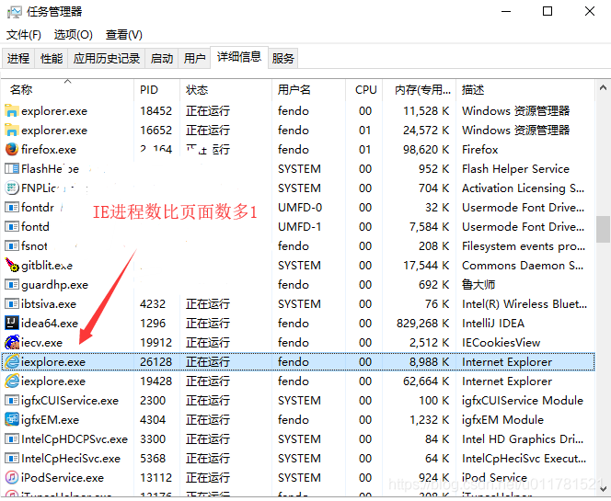Viewport: 611px width, 501px height.
Task: Select the 62,664 K memory cell
Action: [x=426, y=381]
